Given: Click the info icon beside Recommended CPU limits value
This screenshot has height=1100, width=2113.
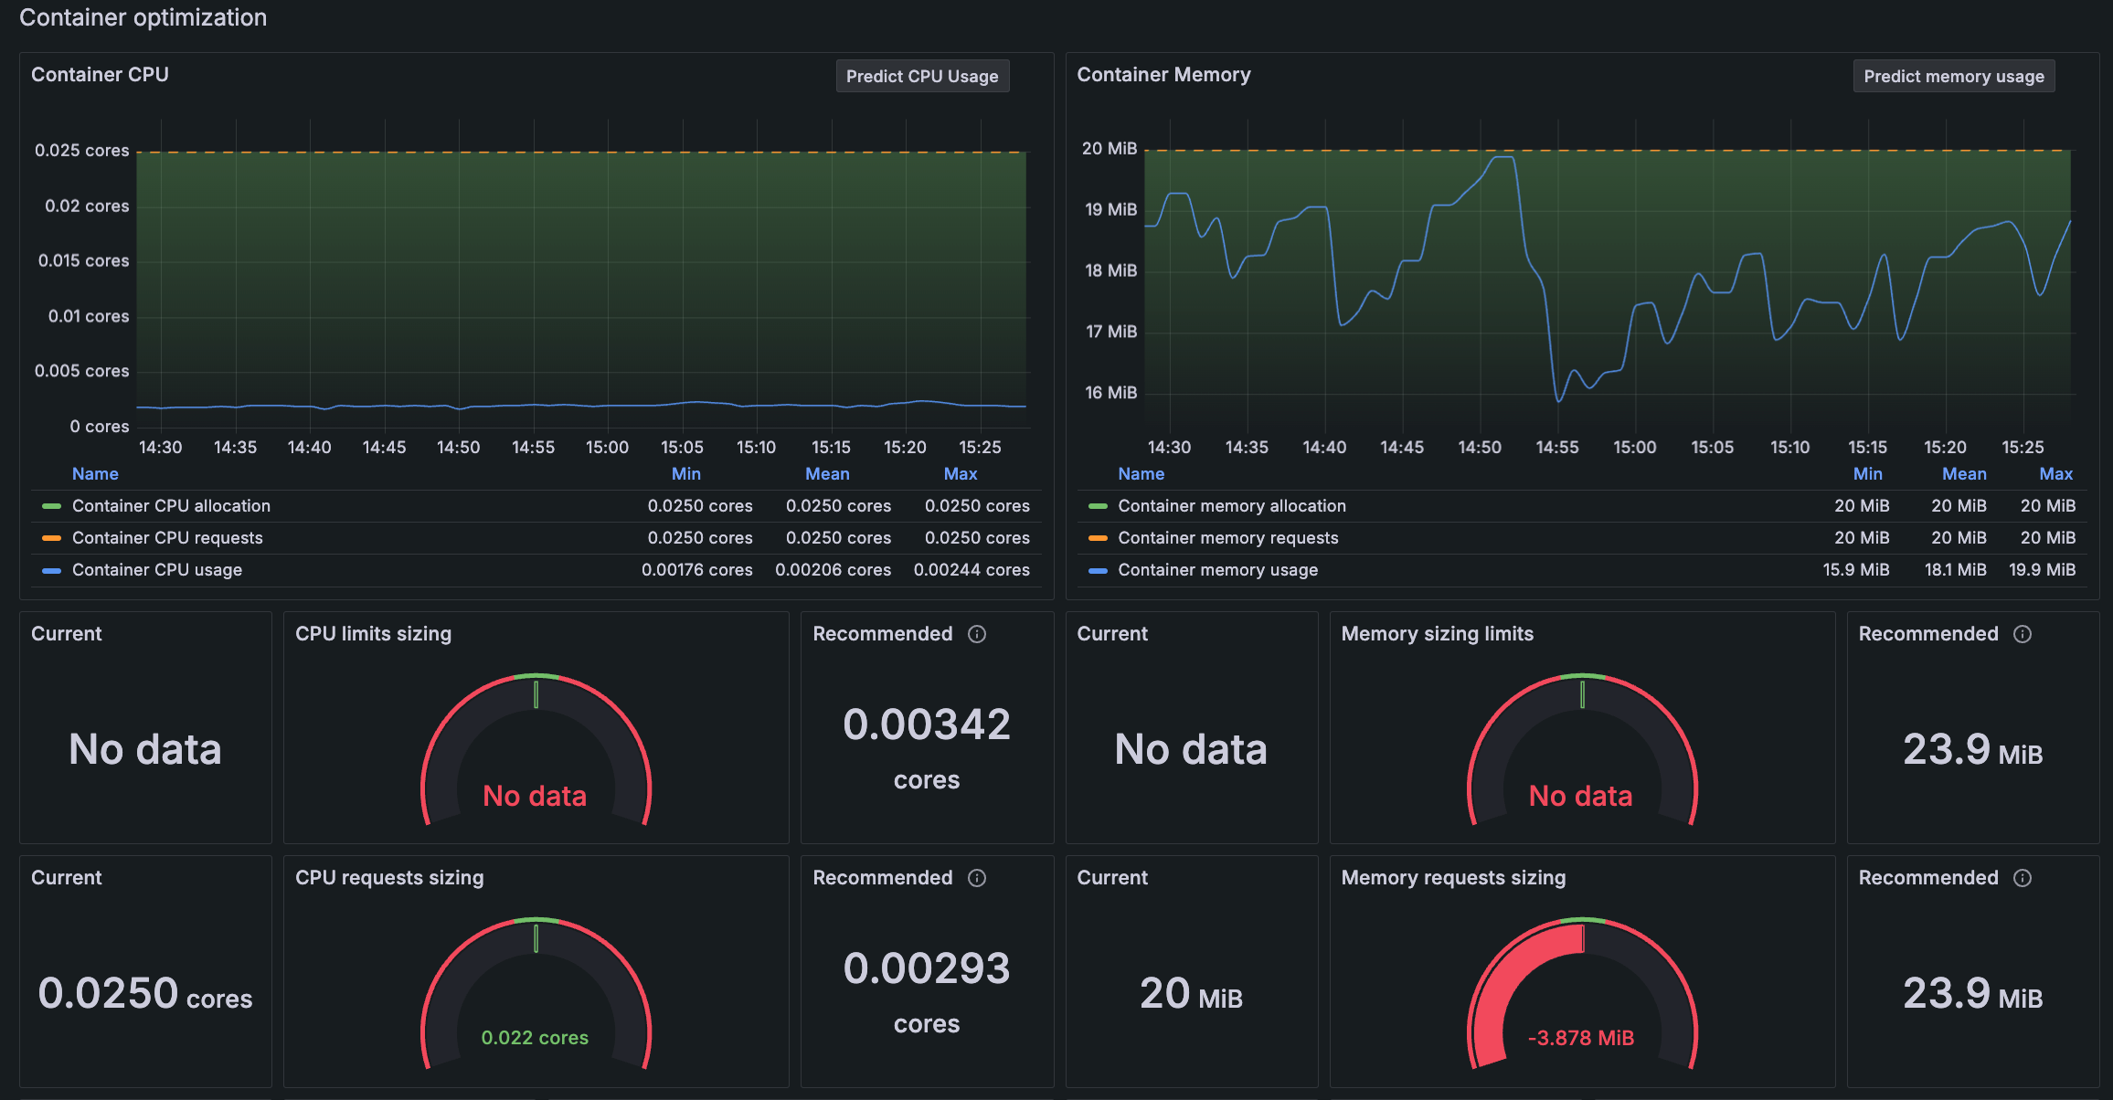Looking at the screenshot, I should [x=977, y=634].
